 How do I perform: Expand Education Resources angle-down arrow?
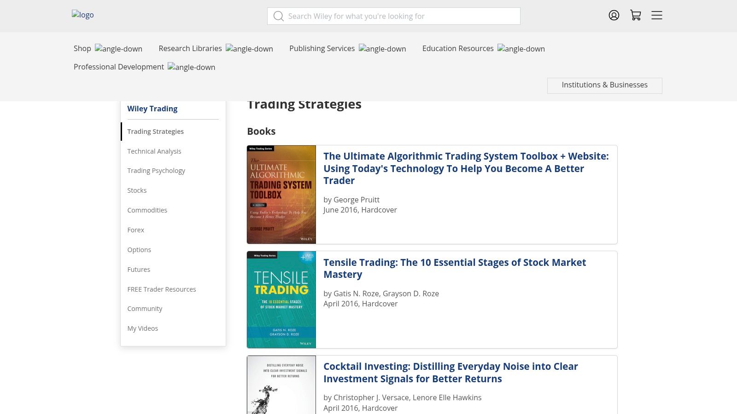point(521,49)
